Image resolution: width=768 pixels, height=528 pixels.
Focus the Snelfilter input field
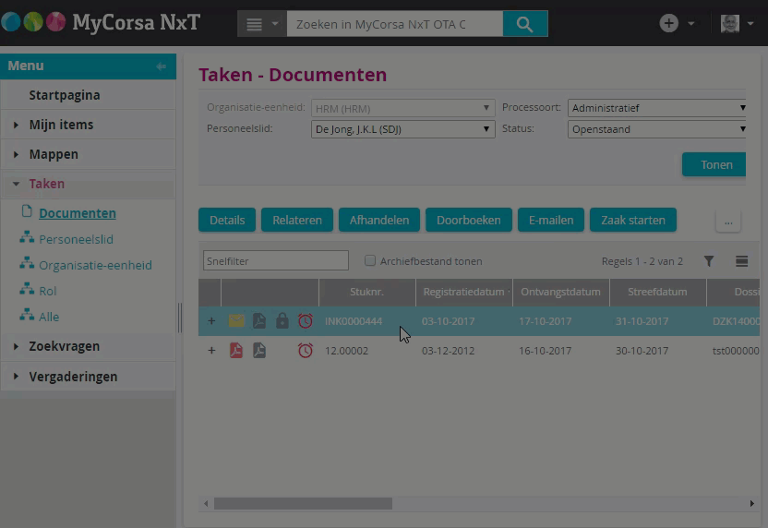click(x=276, y=260)
